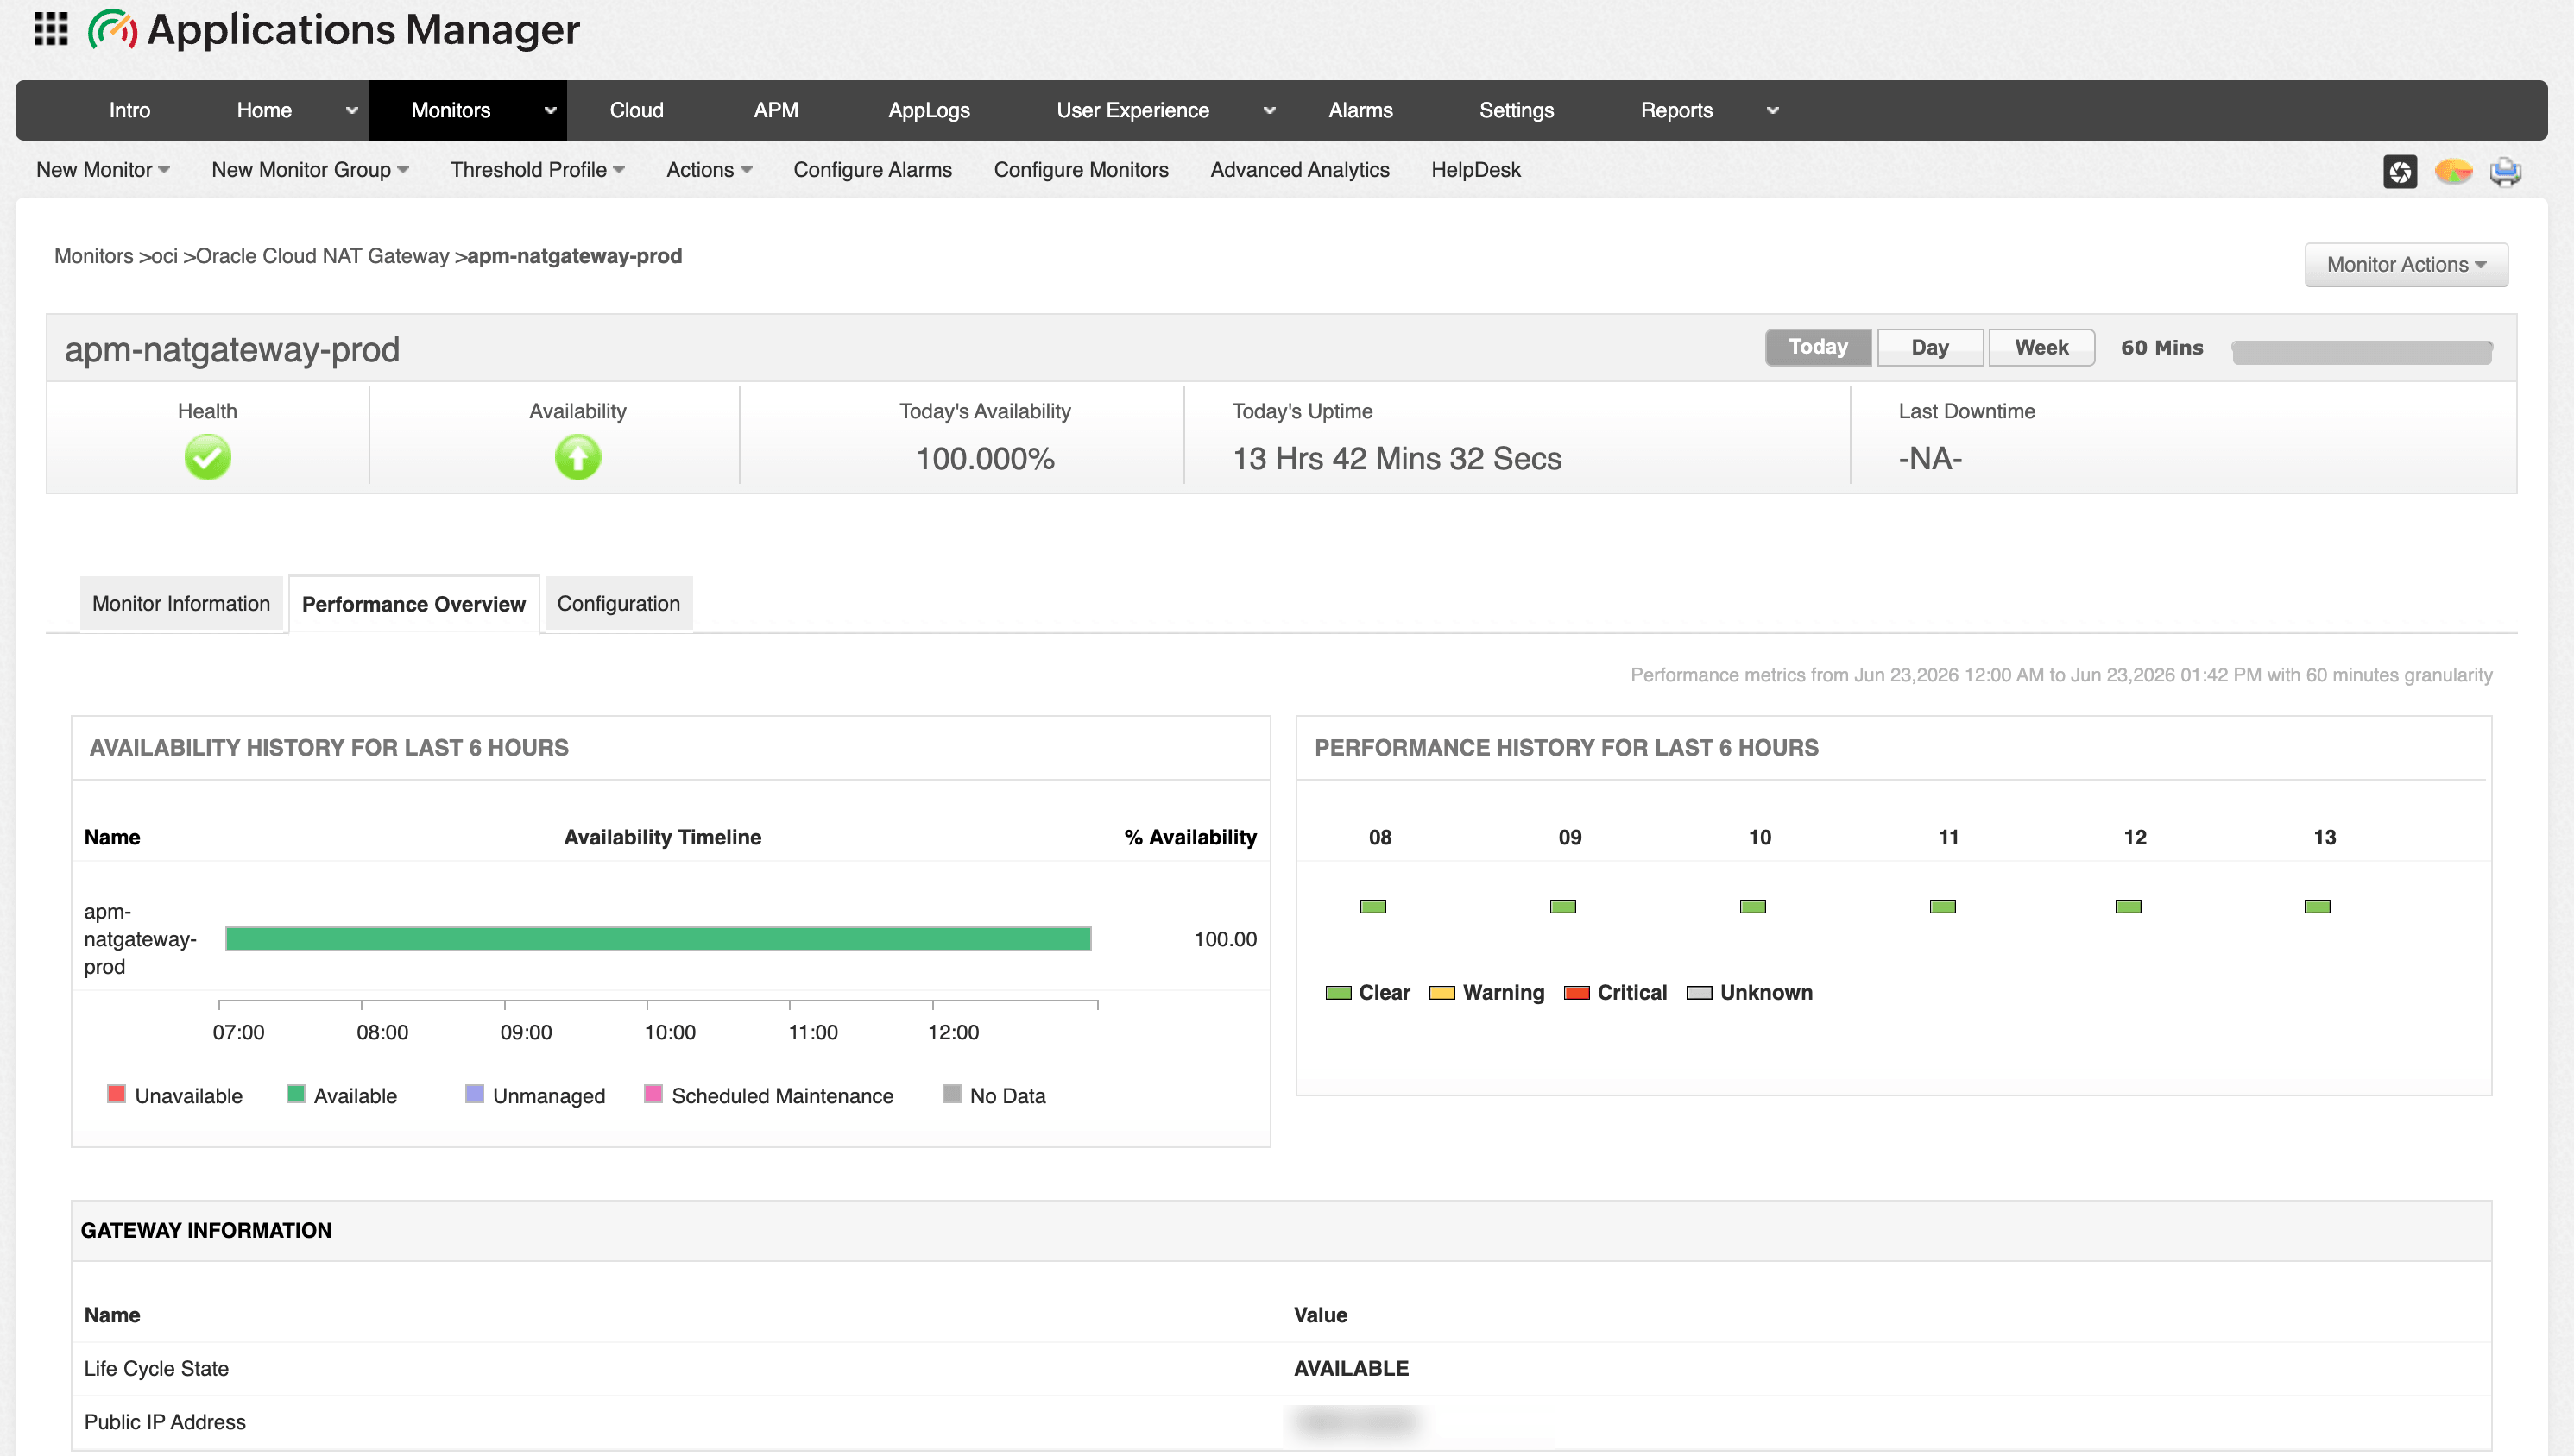Expand the User Experience menu arrow
2574x1456 pixels.
coord(1269,111)
